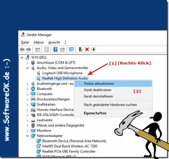Viewport: 169px width, 159px height.
Task: Collapse the W10-DELL root node
Action: (22, 57)
